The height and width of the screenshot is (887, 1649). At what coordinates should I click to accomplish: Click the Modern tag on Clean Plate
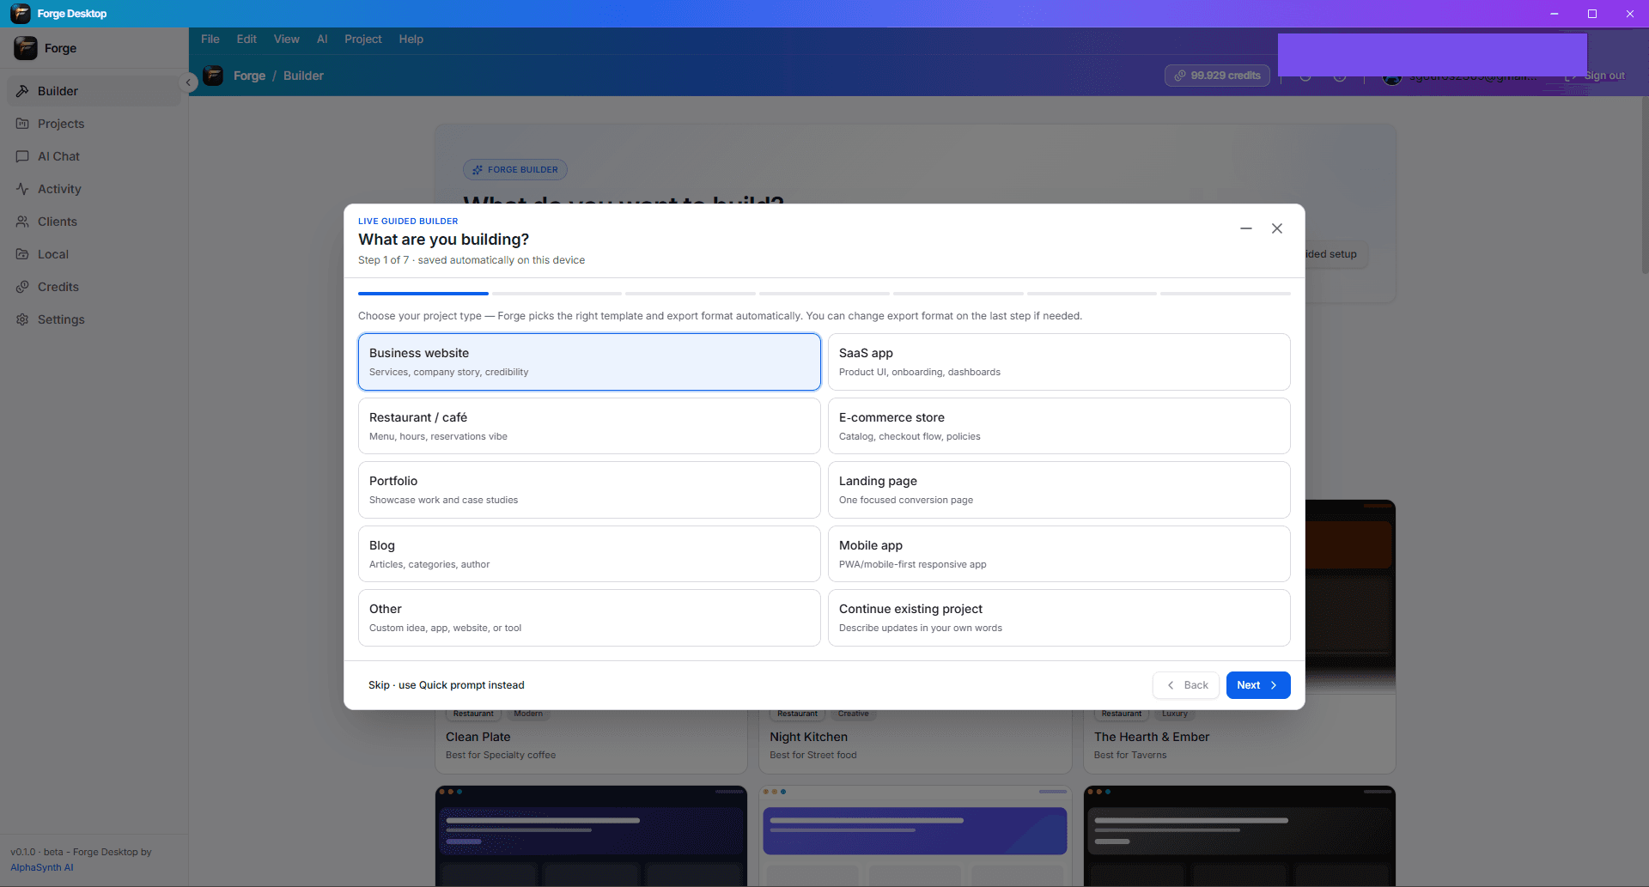pos(528,714)
